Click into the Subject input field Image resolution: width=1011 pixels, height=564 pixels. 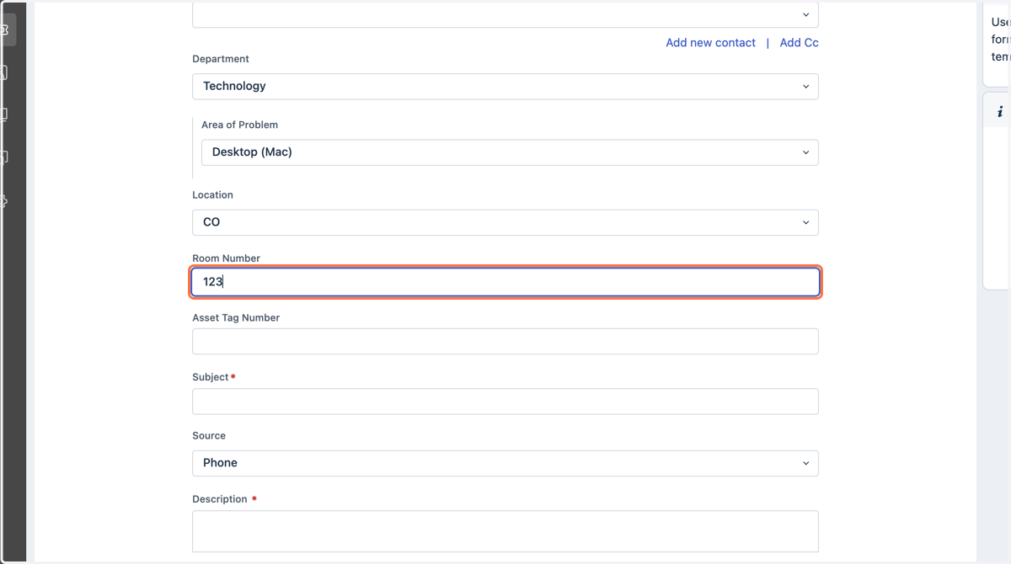[505, 402]
